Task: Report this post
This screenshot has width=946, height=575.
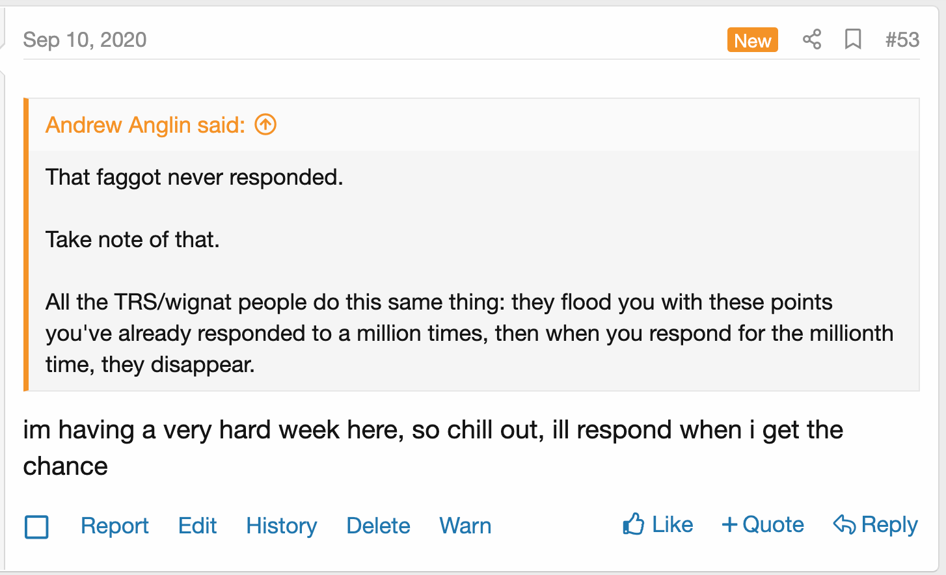Action: [115, 526]
